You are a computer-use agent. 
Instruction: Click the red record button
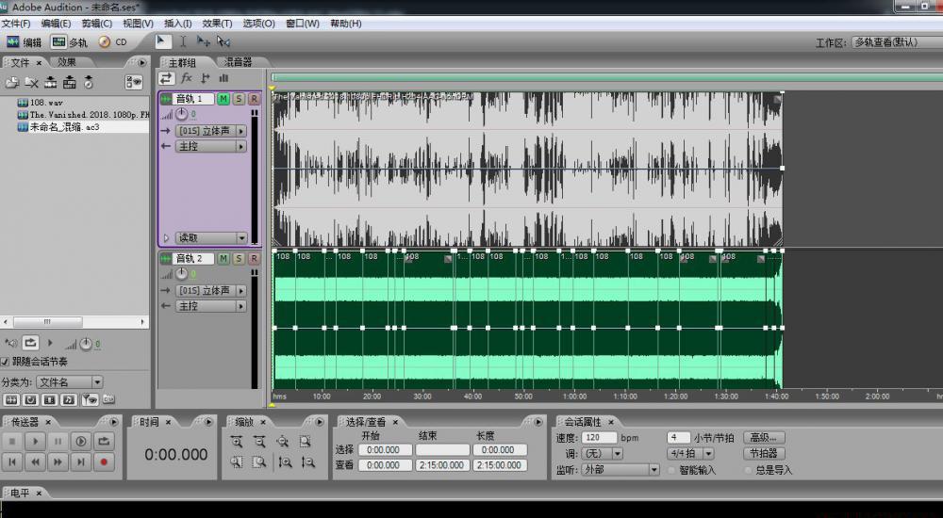[104, 462]
